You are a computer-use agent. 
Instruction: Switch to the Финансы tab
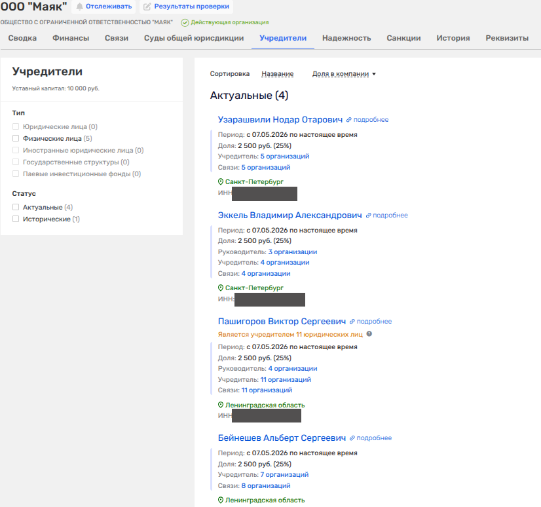[x=71, y=38]
